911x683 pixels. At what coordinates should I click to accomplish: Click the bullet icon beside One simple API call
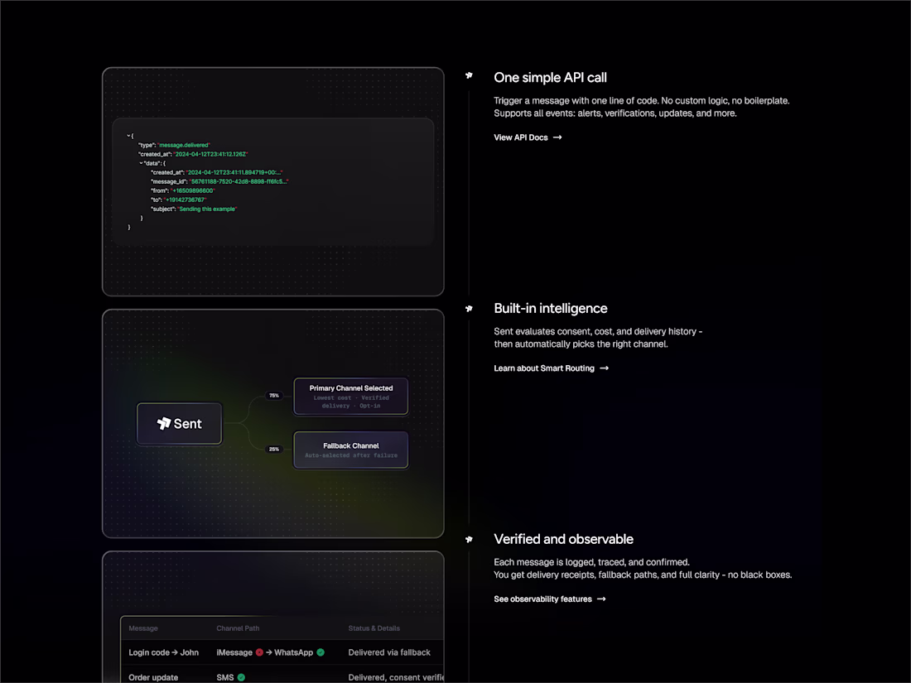469,75
